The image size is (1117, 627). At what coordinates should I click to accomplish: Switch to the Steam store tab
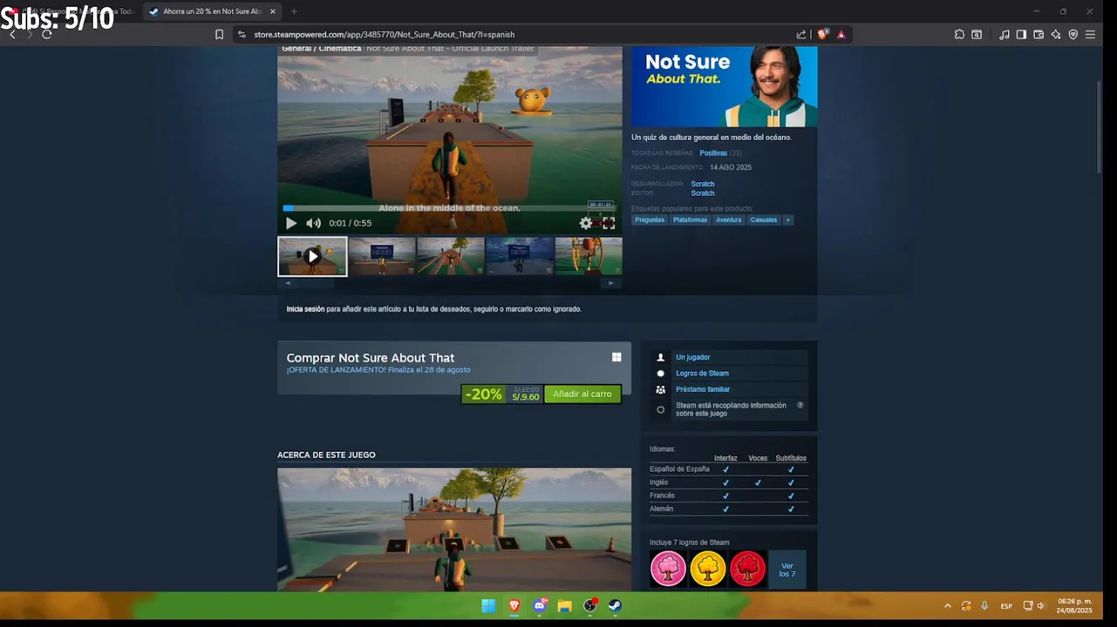(x=212, y=11)
